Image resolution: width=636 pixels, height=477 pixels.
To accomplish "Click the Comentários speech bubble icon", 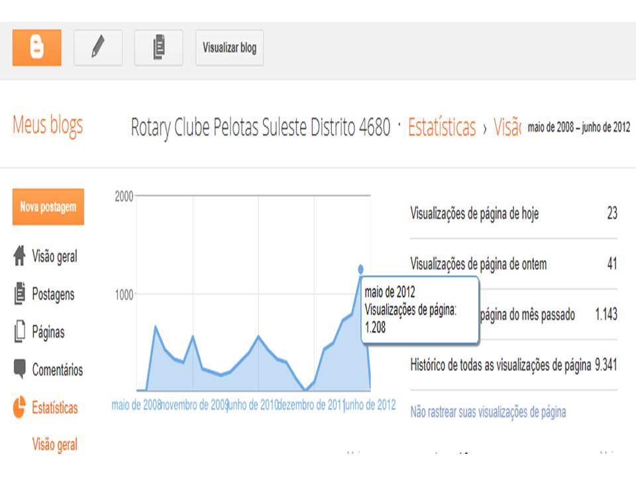I will [x=19, y=369].
